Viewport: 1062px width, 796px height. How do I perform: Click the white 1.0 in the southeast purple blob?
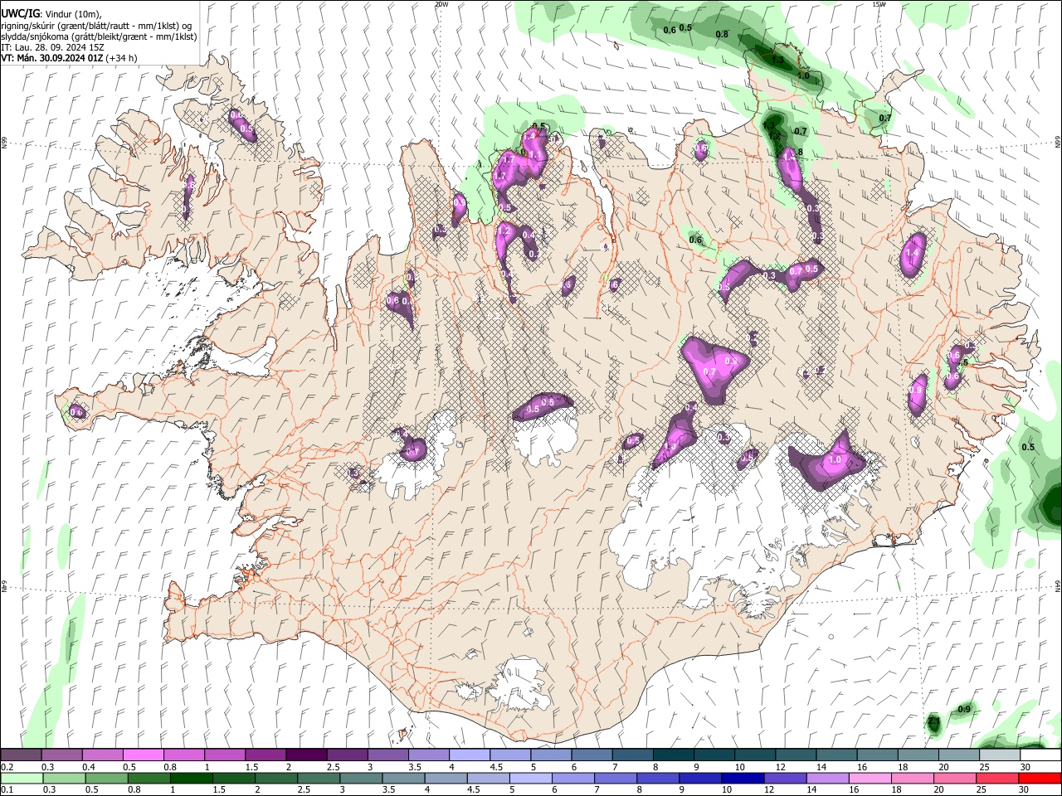[835, 459]
